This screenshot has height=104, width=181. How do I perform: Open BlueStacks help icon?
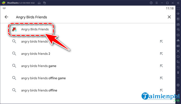tap(151, 3)
